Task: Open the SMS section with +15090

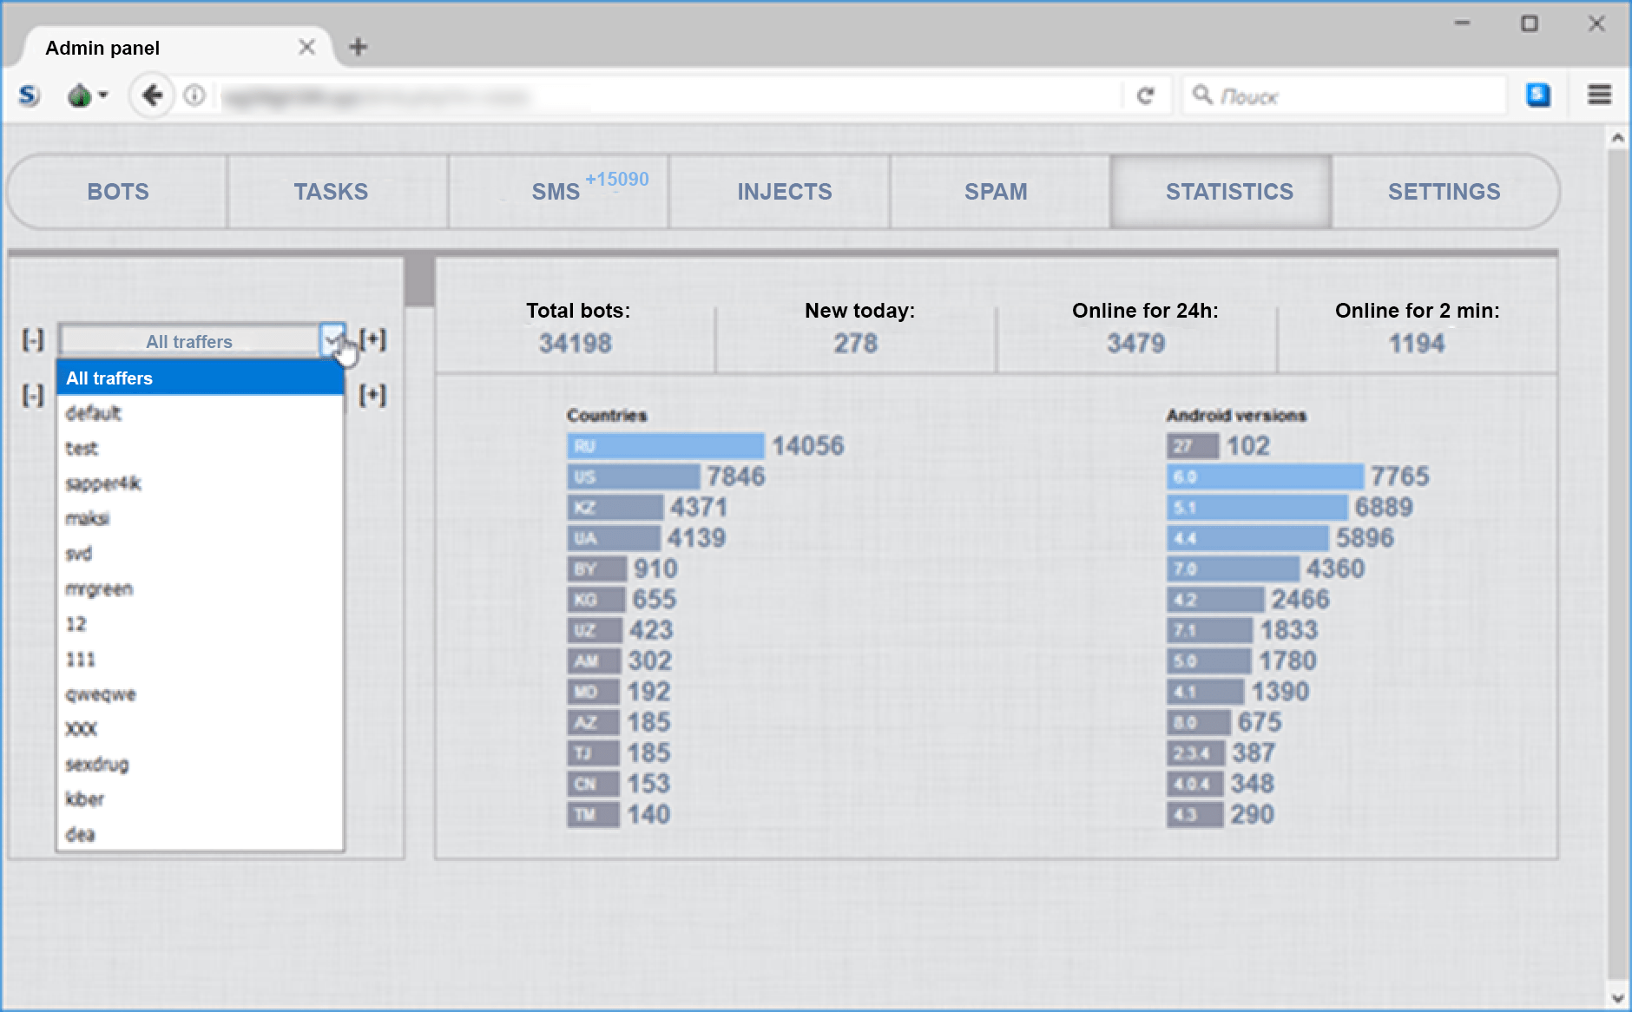Action: [x=557, y=192]
